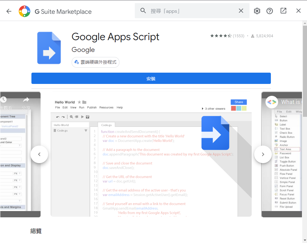Click the scrollbar up arrow
The image size is (307, 243).
click(x=305, y=23)
